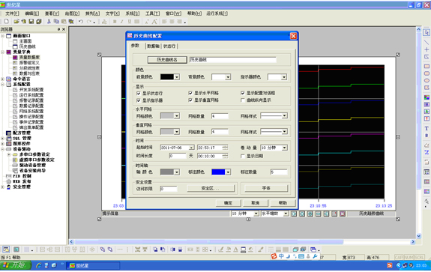This screenshot has height=272, width=431.
Task: Click the monitor icon in bottom toolbar
Action: coord(244,250)
